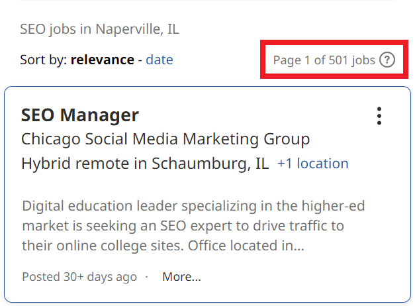Click 'Hybrid remote in Schaumburg, IL' location text
This screenshot has height=306, width=415.
click(x=145, y=163)
